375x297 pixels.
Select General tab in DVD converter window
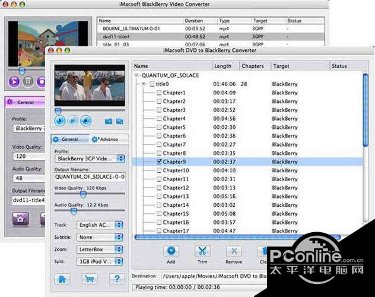(x=70, y=139)
